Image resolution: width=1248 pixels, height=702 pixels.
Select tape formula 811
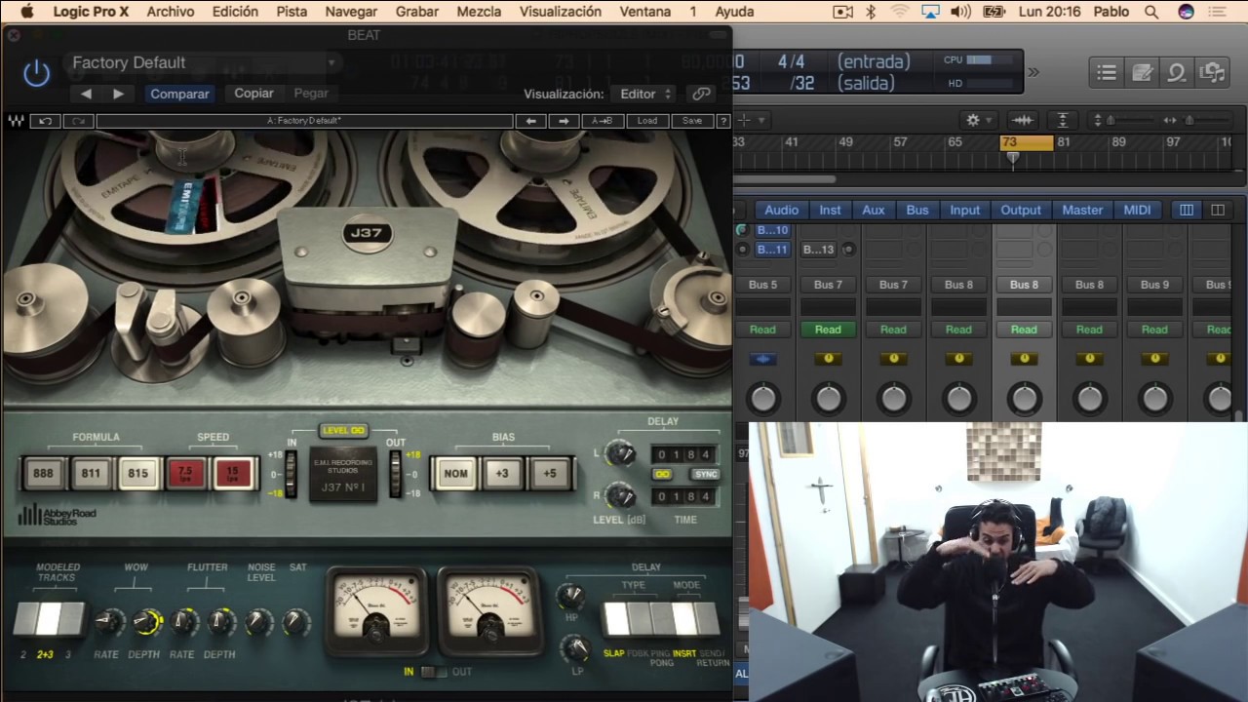pos(91,474)
